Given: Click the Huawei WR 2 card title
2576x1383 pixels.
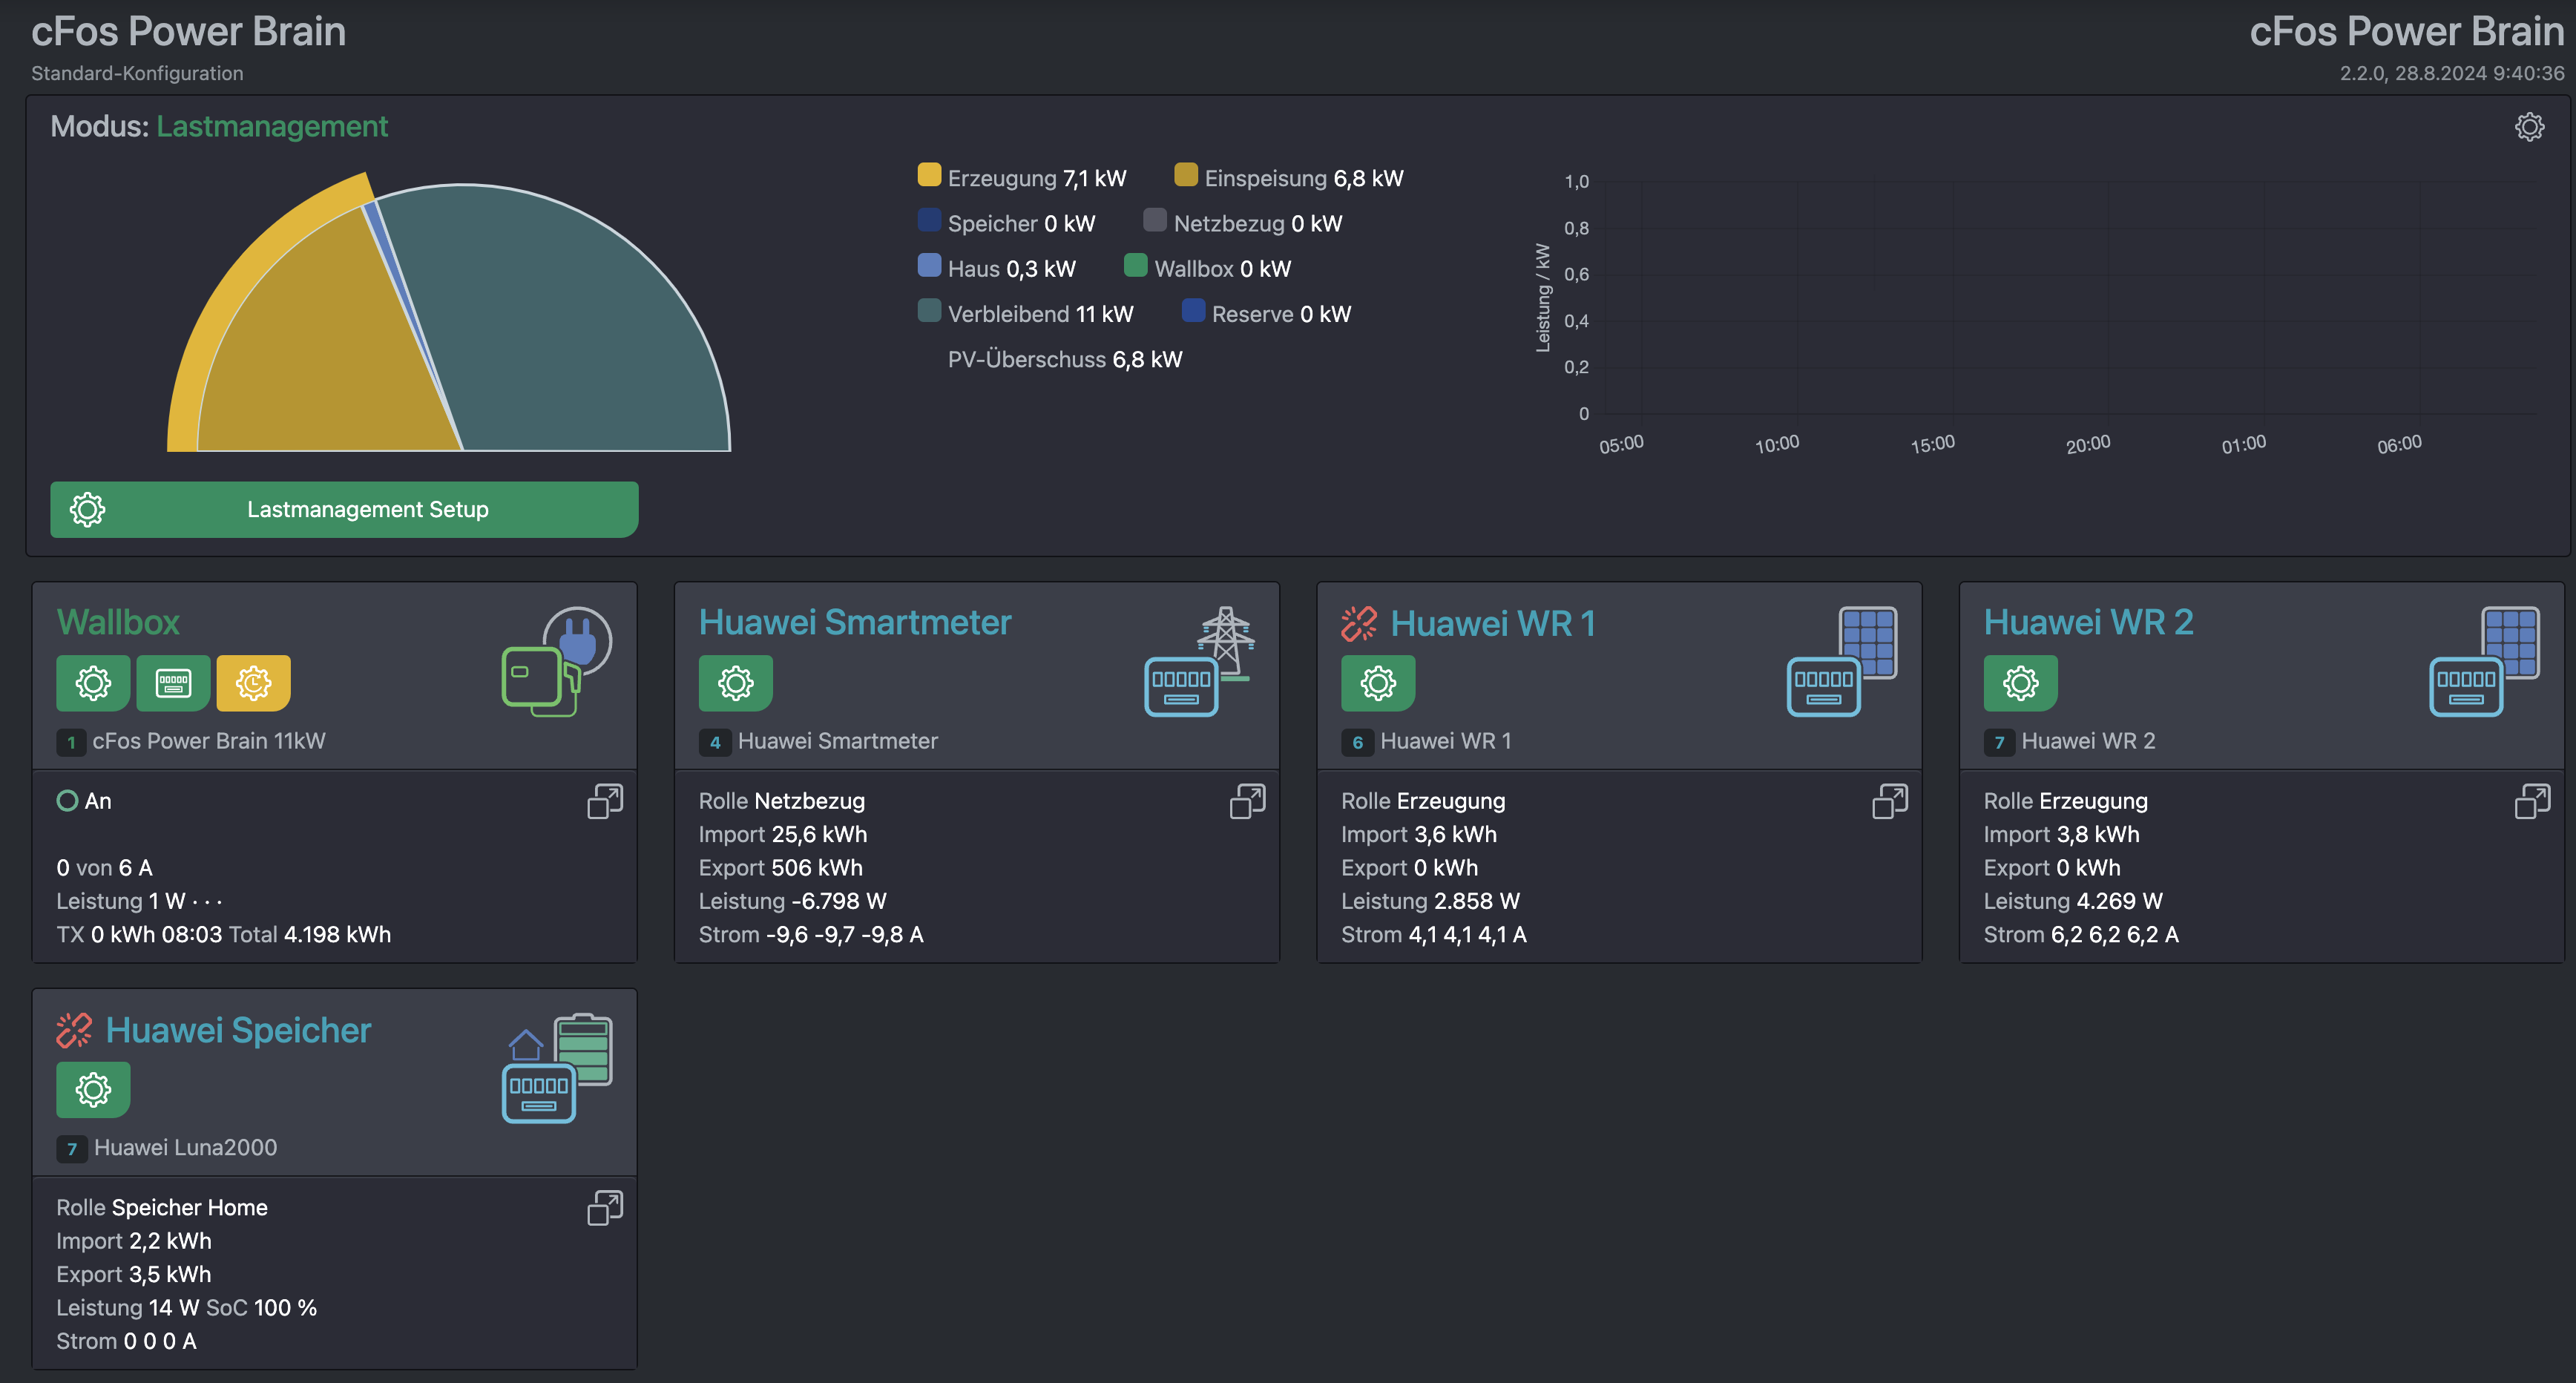Looking at the screenshot, I should (2088, 622).
